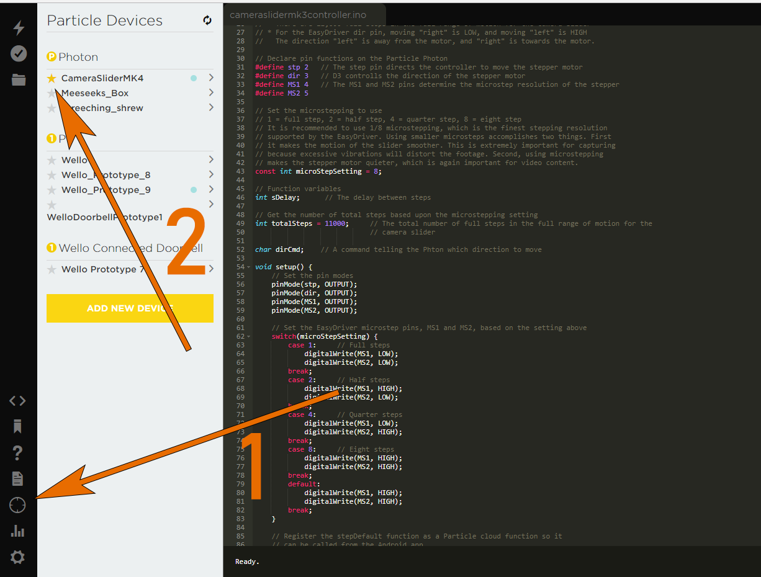Open Help via the question mark icon
Image resolution: width=761 pixels, height=577 pixels.
click(17, 453)
